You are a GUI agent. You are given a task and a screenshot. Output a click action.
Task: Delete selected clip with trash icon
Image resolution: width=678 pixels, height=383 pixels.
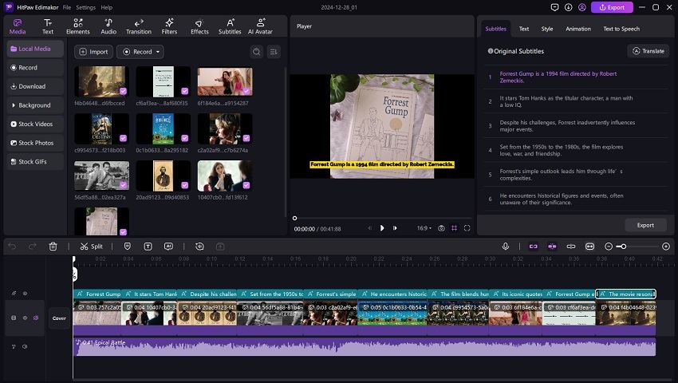coord(53,247)
